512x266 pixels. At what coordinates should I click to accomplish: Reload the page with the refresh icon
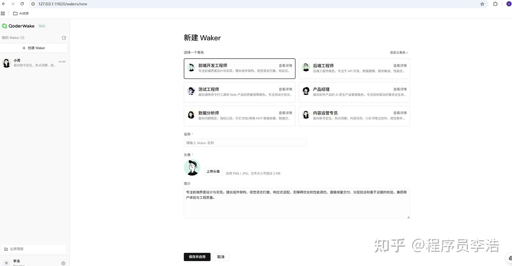coord(22,4)
